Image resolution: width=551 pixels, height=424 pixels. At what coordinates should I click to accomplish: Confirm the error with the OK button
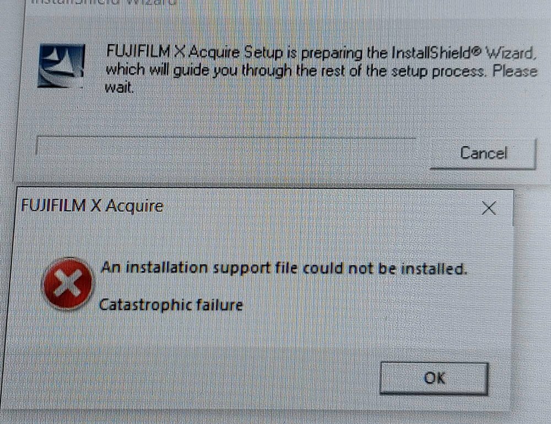[x=434, y=378]
